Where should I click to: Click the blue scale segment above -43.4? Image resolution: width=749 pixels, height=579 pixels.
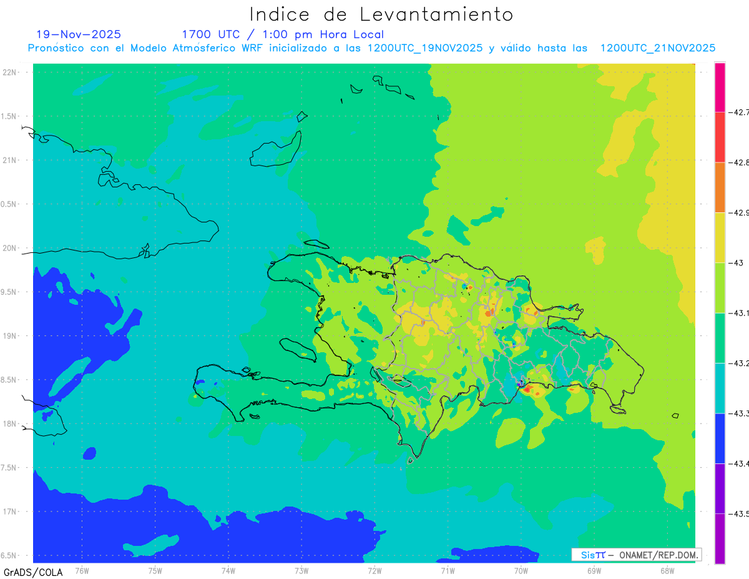coord(720,438)
